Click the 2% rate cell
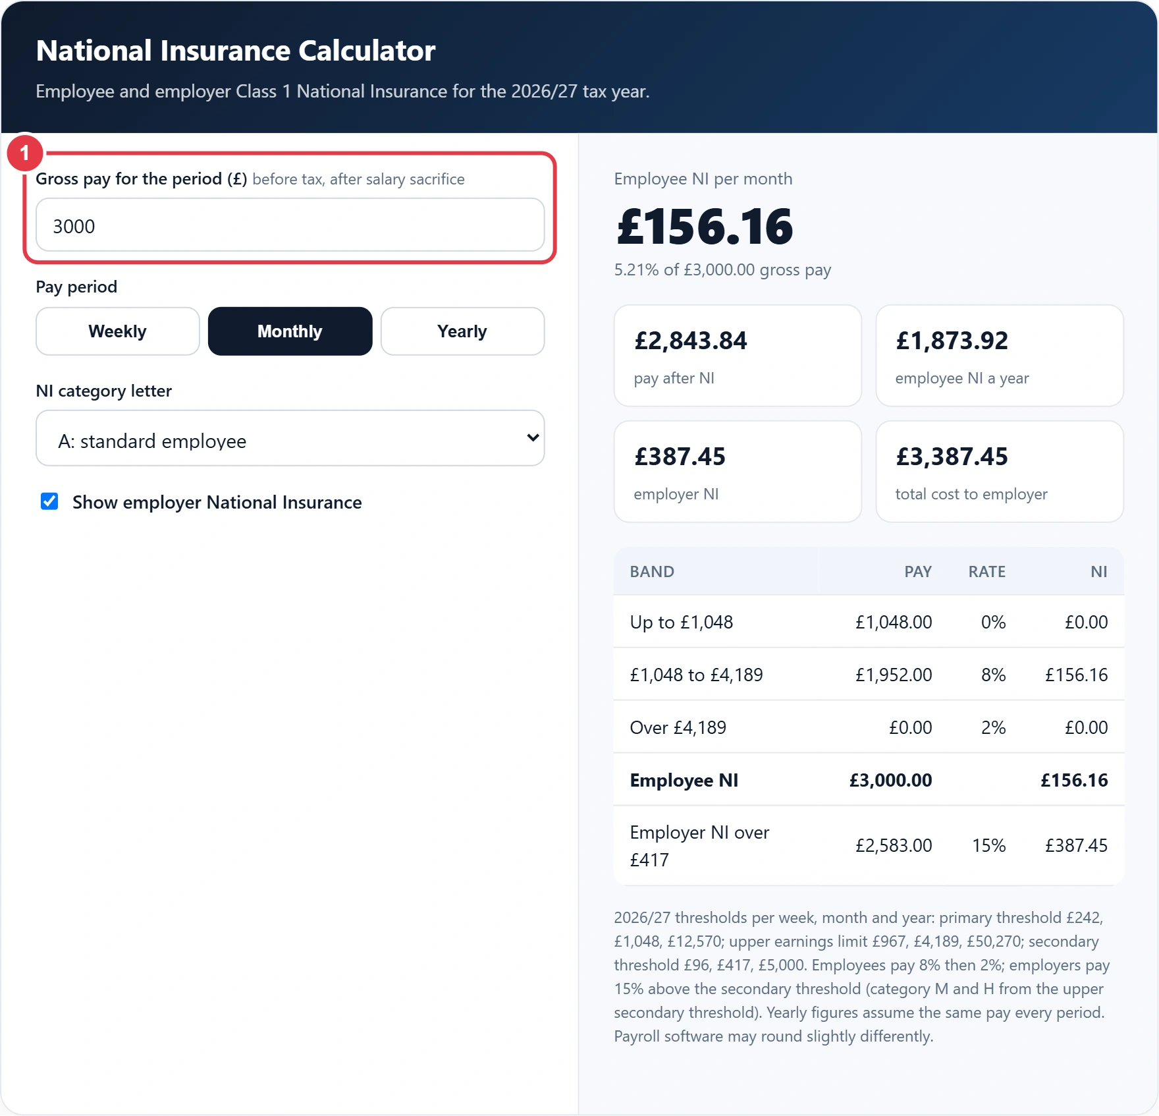Image resolution: width=1159 pixels, height=1116 pixels. (993, 727)
